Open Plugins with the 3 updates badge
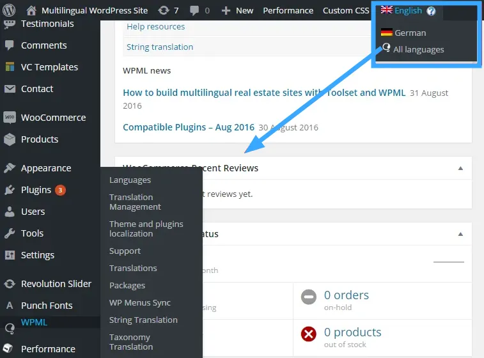Image resolution: width=484 pixels, height=358 pixels. [x=36, y=190]
